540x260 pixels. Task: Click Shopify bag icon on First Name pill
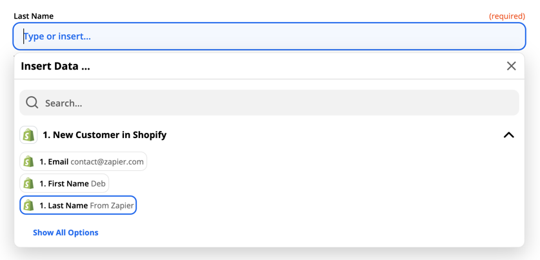click(x=28, y=184)
